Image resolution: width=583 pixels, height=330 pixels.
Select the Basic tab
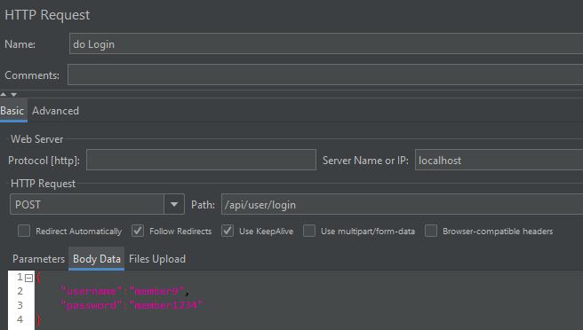tap(12, 111)
